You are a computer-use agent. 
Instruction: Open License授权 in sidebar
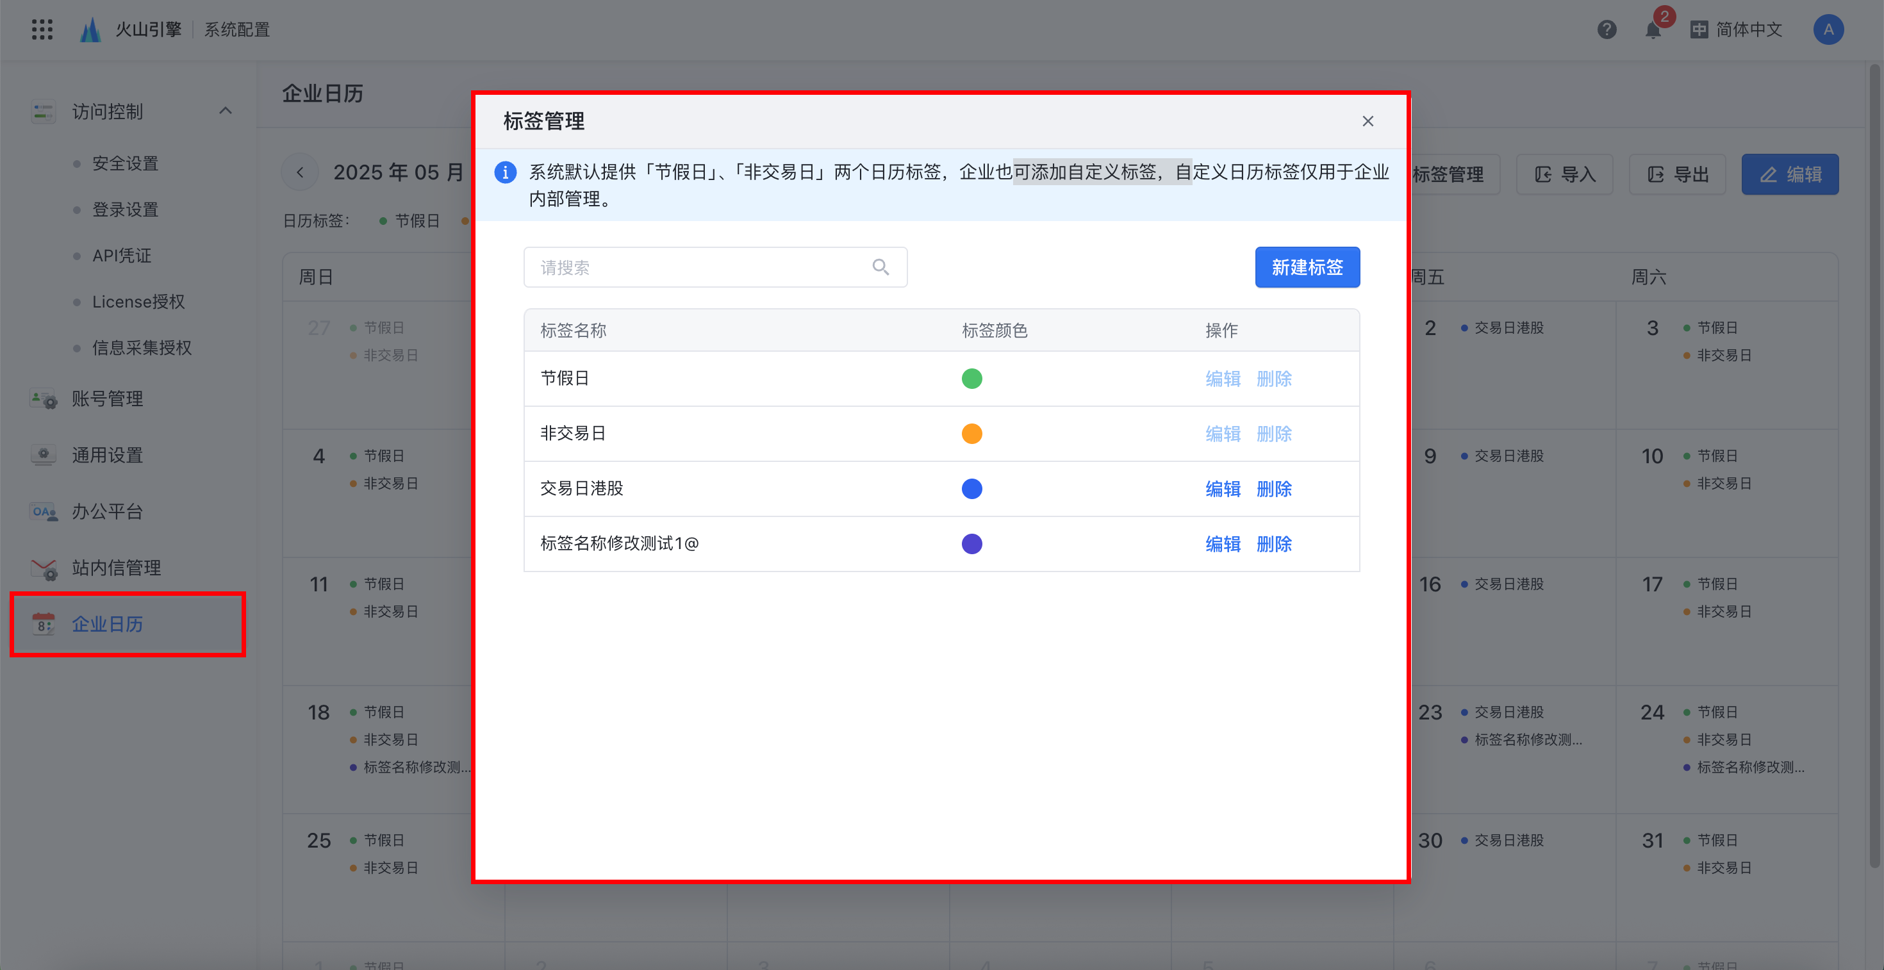click(138, 301)
